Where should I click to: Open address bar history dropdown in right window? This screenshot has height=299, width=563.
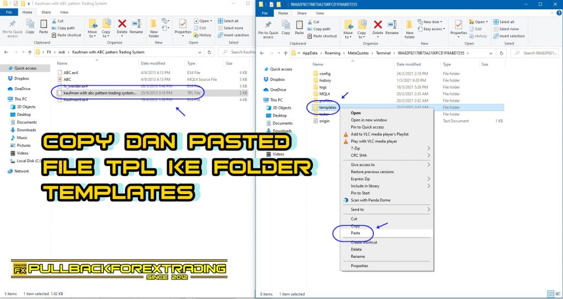click(x=491, y=53)
